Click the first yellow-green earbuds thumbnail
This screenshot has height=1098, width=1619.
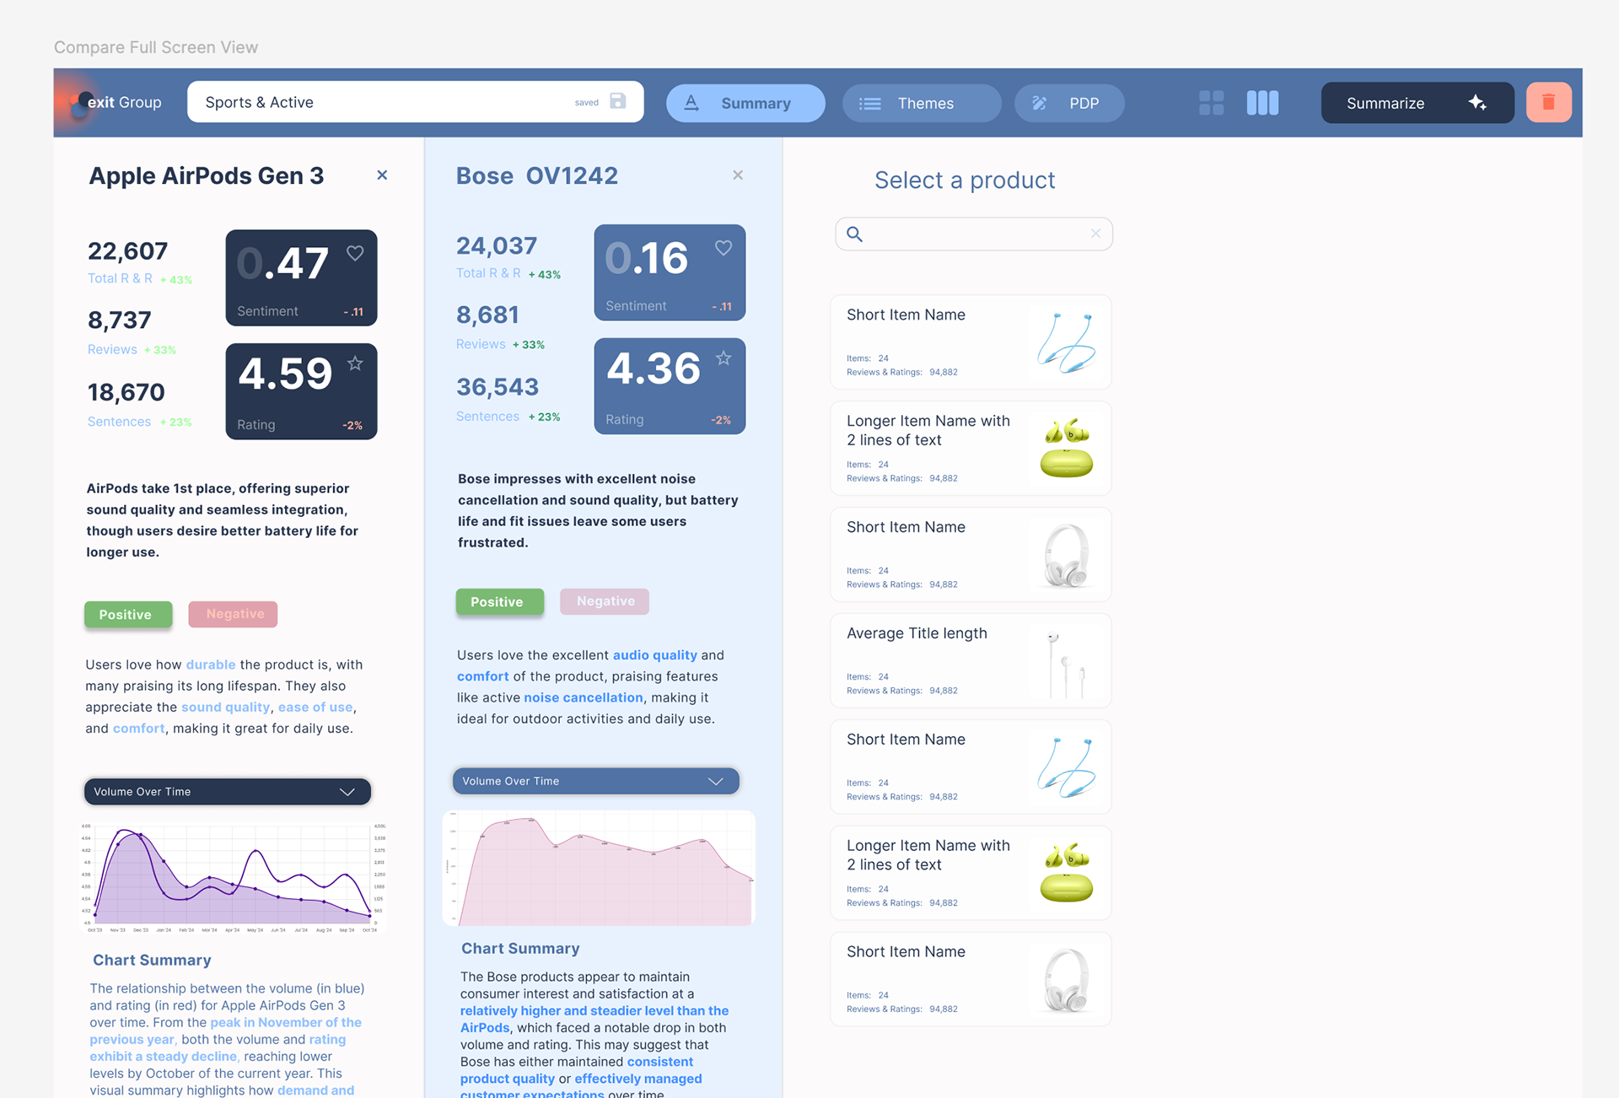point(1066,448)
